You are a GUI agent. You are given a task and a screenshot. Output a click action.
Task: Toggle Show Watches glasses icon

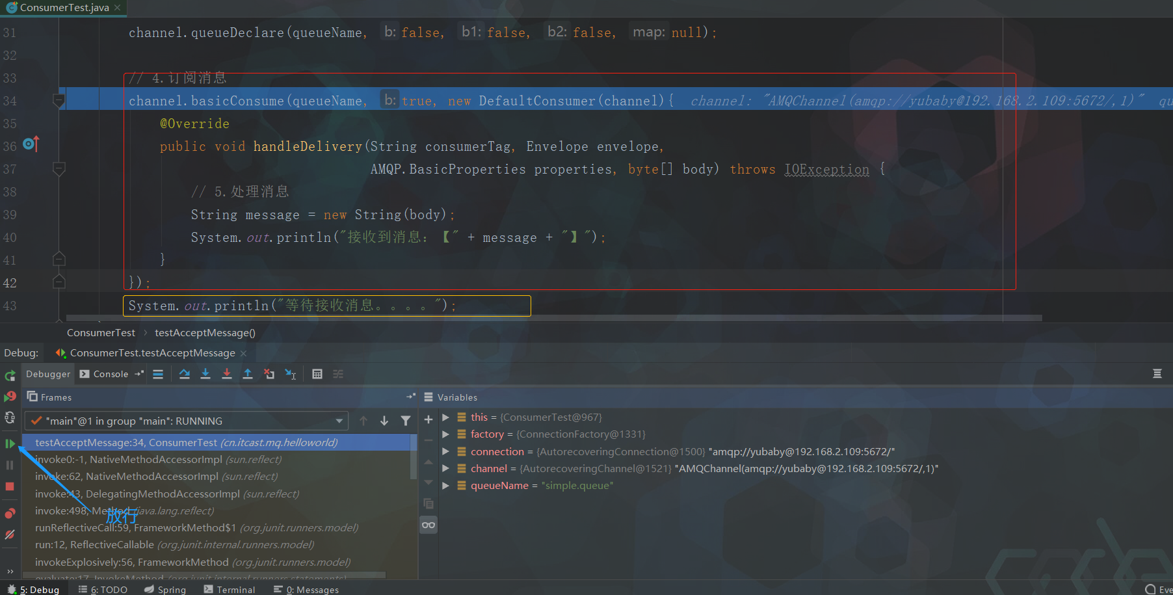pyautogui.click(x=428, y=525)
